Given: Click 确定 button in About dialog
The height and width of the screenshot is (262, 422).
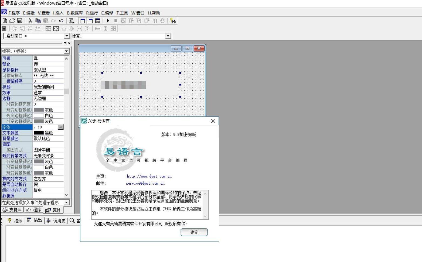Looking at the screenshot, I should click(x=194, y=232).
